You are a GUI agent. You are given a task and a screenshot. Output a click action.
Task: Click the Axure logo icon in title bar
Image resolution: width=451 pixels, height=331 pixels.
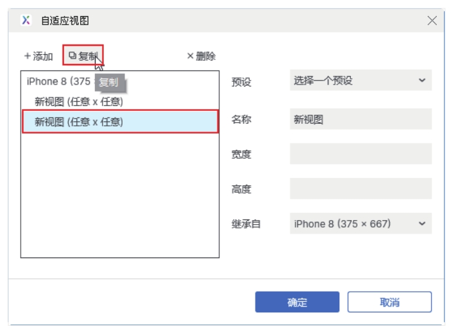coord(26,21)
